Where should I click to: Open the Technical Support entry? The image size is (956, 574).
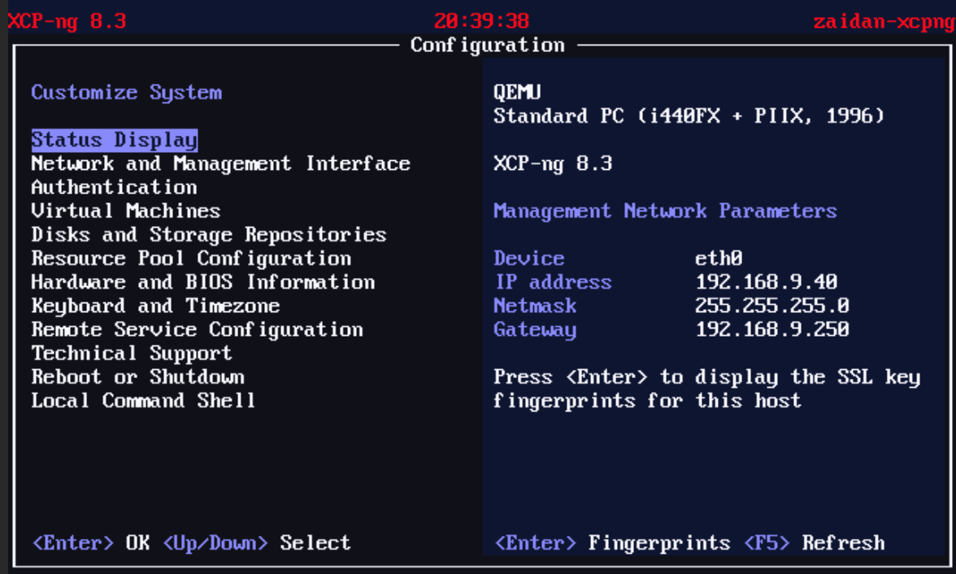pyautogui.click(x=132, y=354)
